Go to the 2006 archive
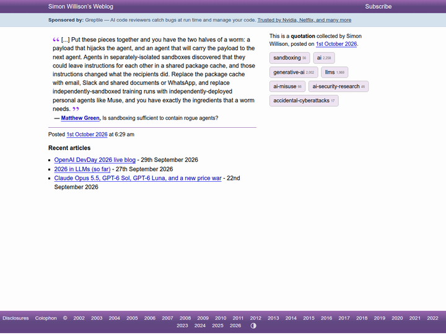The width and height of the screenshot is (446, 335). (x=150, y=318)
